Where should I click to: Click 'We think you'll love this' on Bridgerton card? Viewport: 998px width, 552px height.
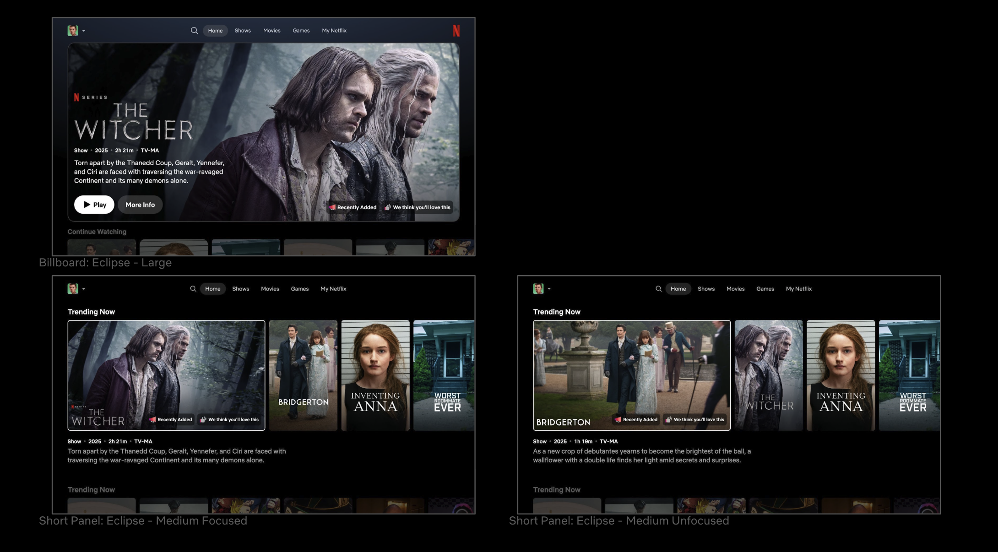[695, 419]
